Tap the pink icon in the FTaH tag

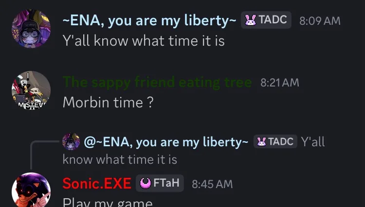pos(145,183)
